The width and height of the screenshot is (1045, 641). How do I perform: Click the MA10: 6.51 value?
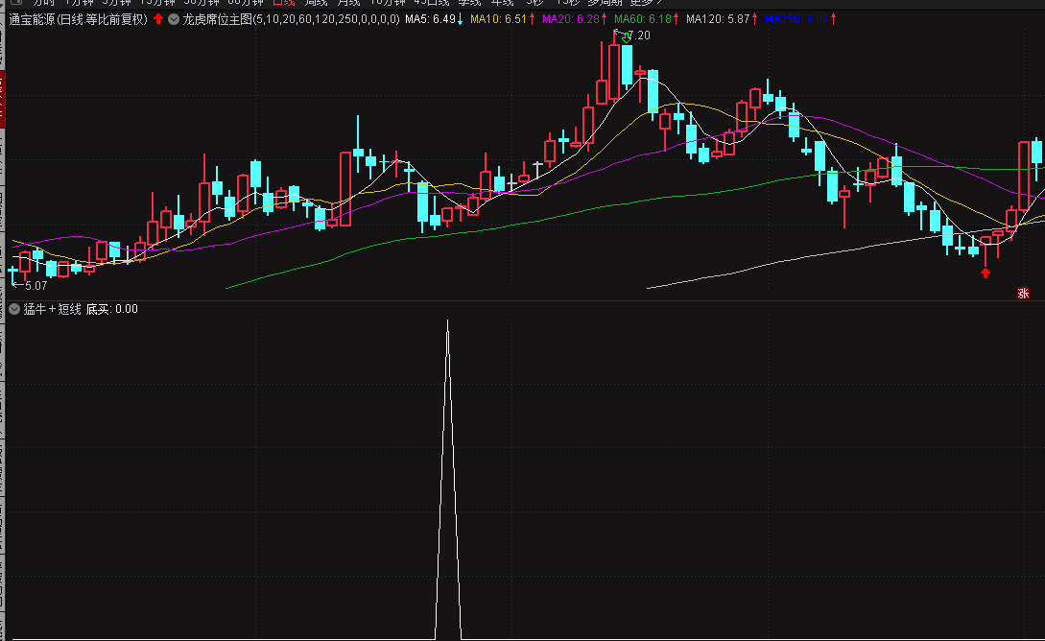point(498,19)
